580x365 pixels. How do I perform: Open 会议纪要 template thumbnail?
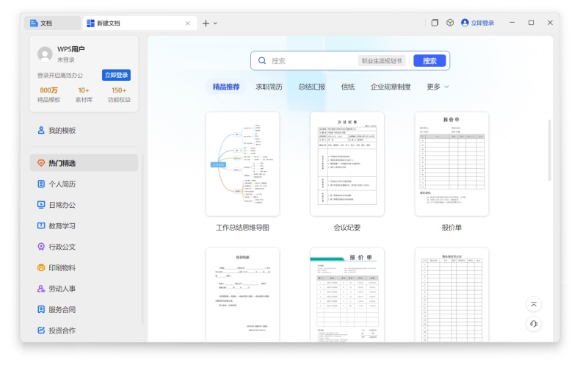click(x=347, y=164)
